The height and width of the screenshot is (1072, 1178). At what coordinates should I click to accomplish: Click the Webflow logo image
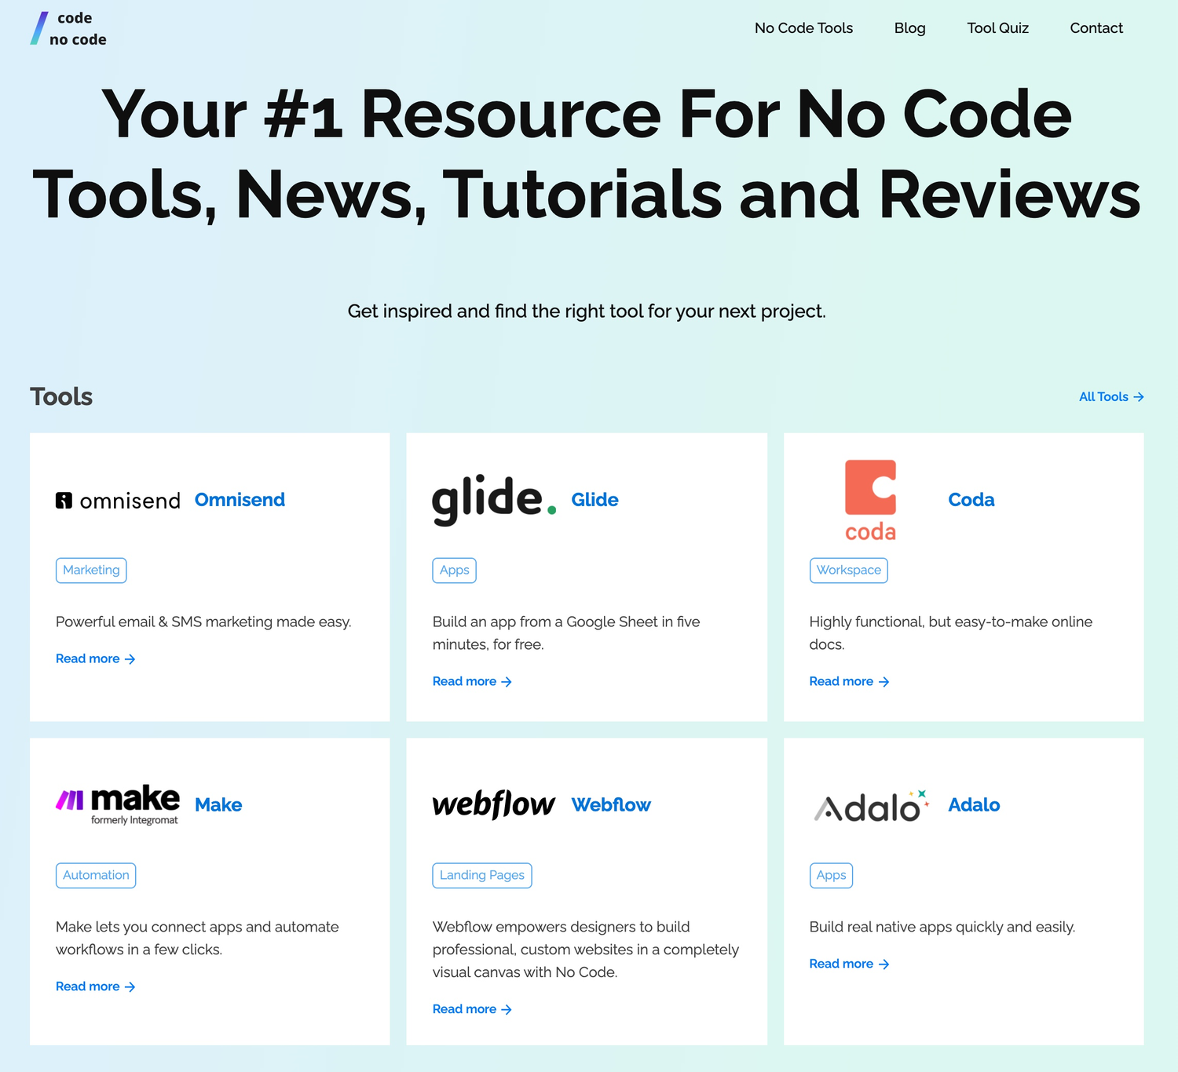(494, 804)
